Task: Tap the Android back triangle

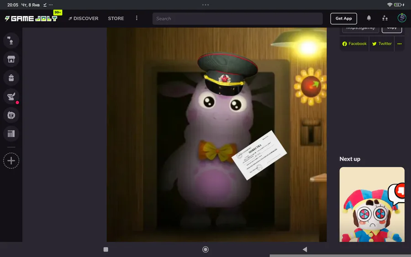Action: [x=305, y=249]
